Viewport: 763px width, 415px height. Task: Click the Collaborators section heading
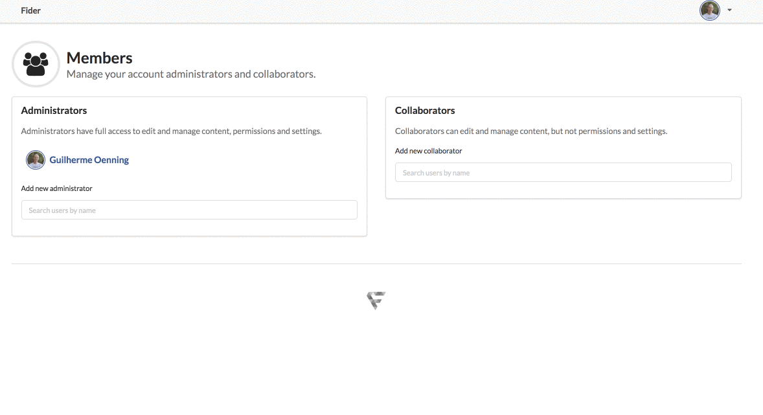pyautogui.click(x=425, y=111)
